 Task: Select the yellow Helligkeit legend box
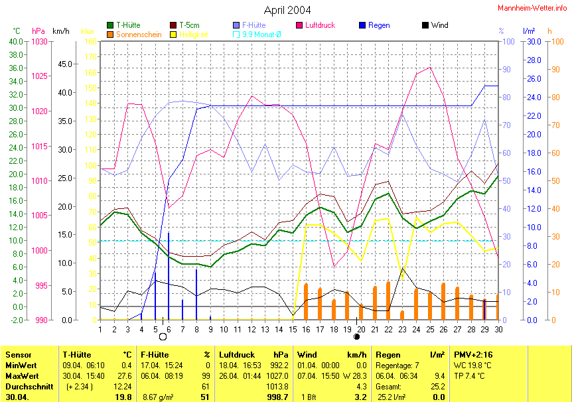point(173,34)
